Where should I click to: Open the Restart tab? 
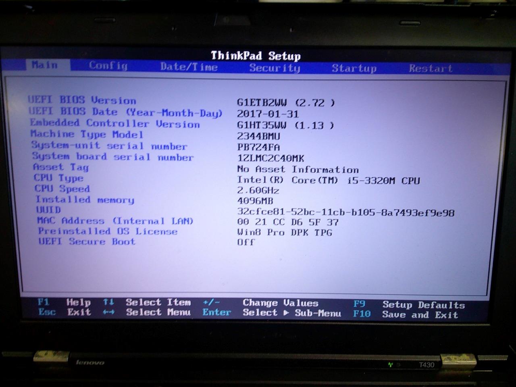[431, 69]
